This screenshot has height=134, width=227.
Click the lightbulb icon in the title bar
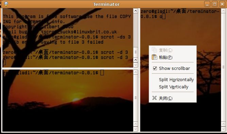click(x=6, y=4)
